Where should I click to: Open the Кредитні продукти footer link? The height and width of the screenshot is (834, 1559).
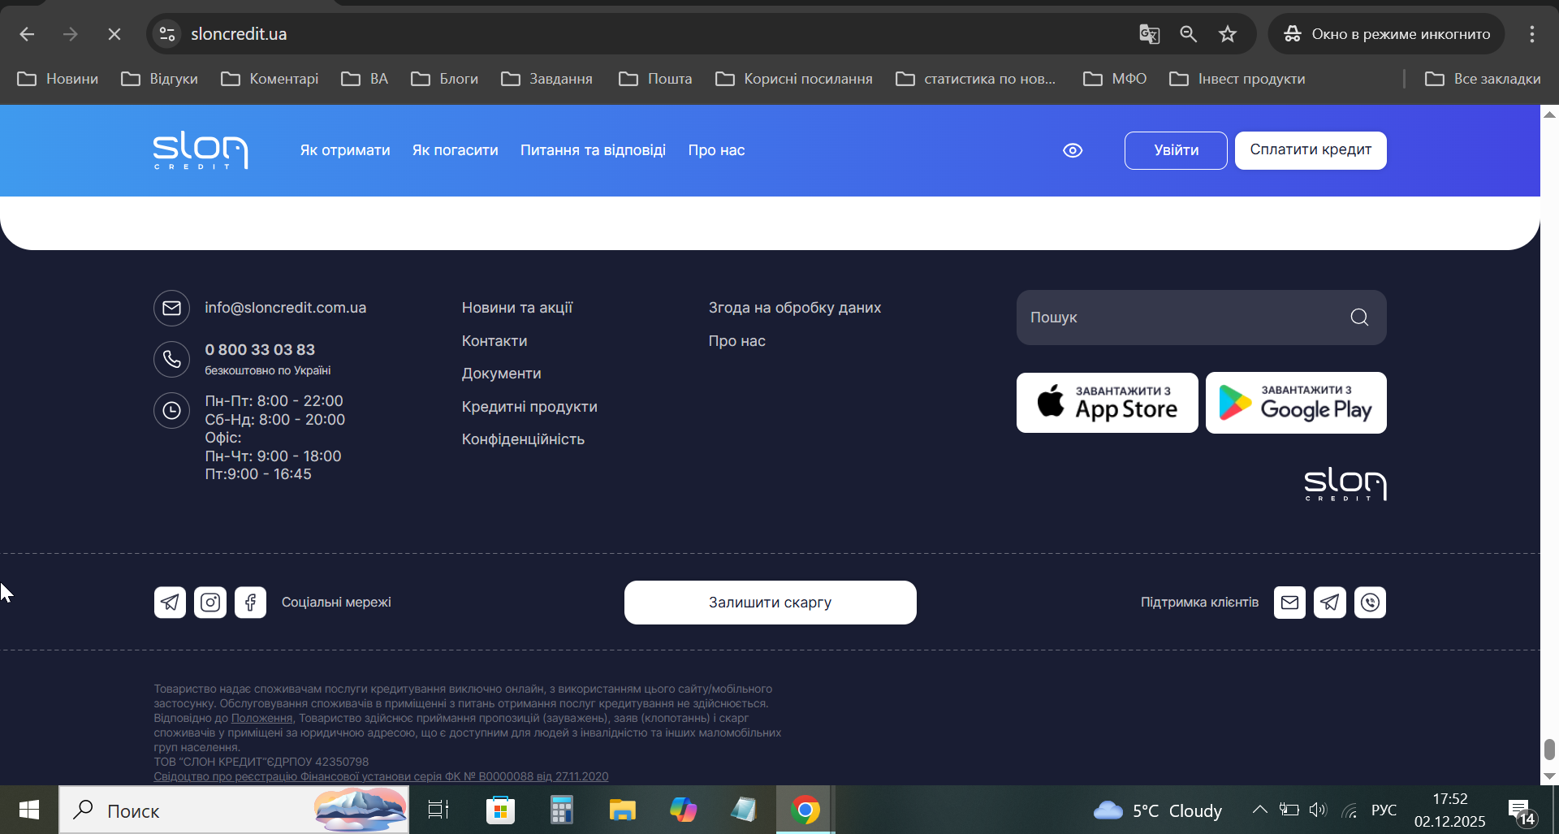[x=529, y=407]
